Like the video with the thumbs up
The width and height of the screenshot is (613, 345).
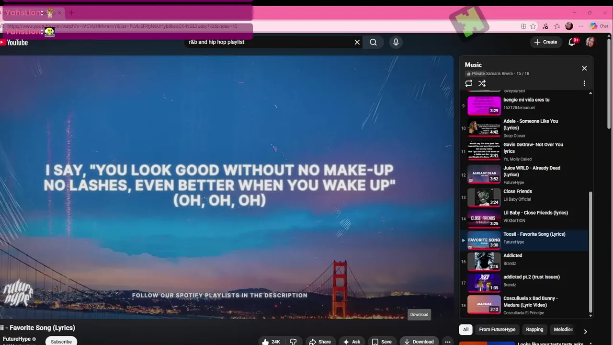pos(271,342)
